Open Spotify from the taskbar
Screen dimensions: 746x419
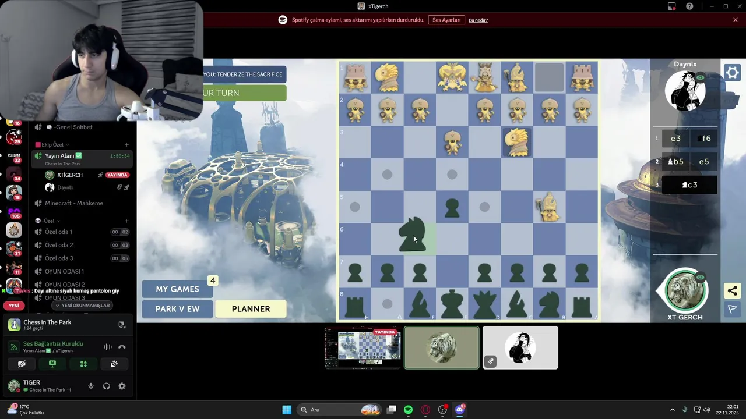click(408, 410)
